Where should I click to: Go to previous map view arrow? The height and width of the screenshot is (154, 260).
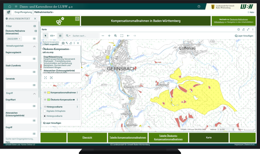coord(128,35)
